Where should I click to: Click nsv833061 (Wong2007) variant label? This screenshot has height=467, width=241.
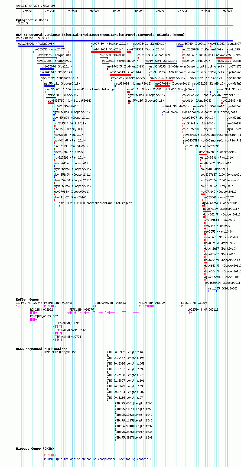tap(218, 197)
